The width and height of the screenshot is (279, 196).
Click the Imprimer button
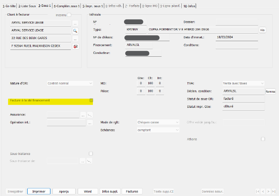pos(39,192)
